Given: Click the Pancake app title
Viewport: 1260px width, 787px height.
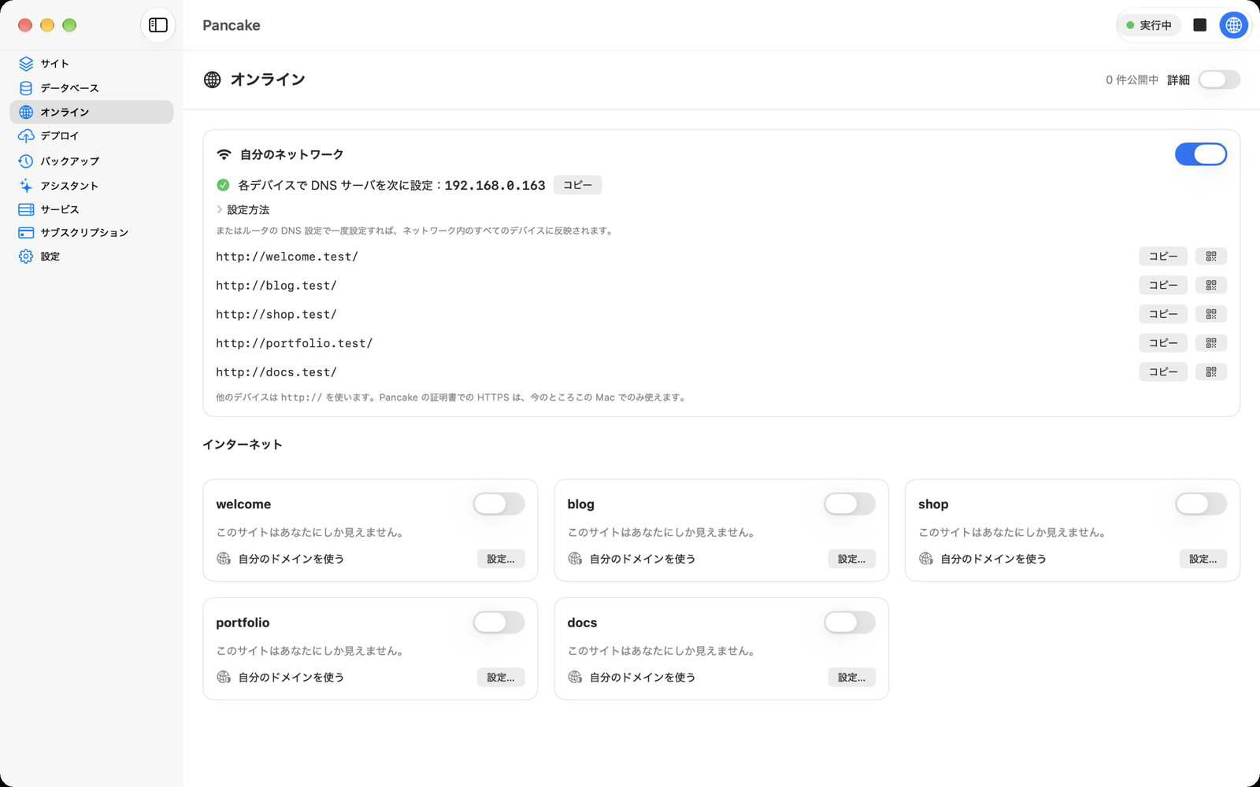Looking at the screenshot, I should point(232,25).
